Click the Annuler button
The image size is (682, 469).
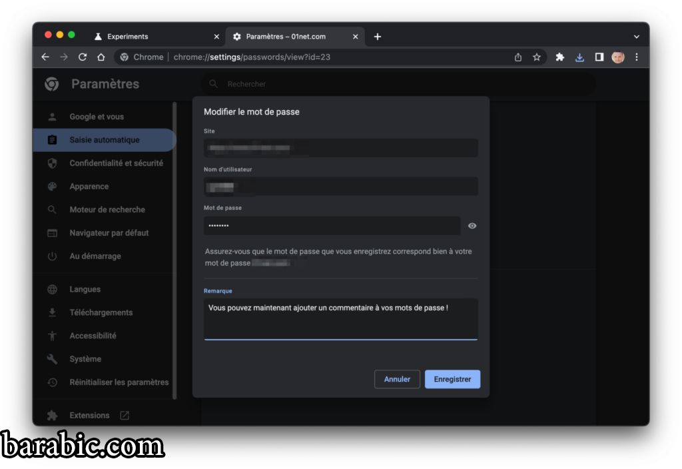click(397, 379)
